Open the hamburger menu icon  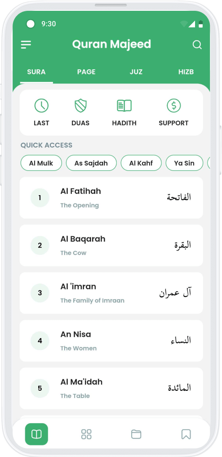[26, 45]
